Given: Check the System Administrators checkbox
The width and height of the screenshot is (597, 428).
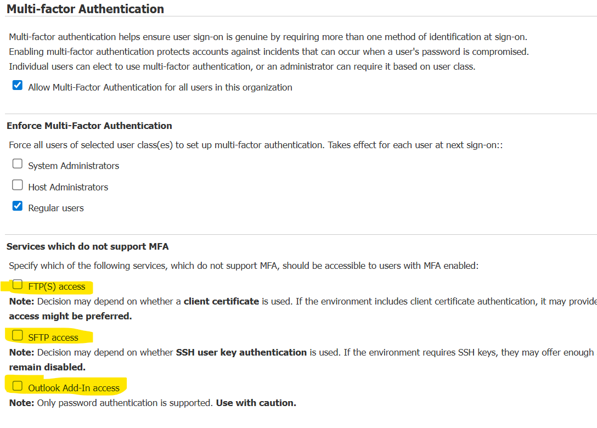Looking at the screenshot, I should 17,163.
